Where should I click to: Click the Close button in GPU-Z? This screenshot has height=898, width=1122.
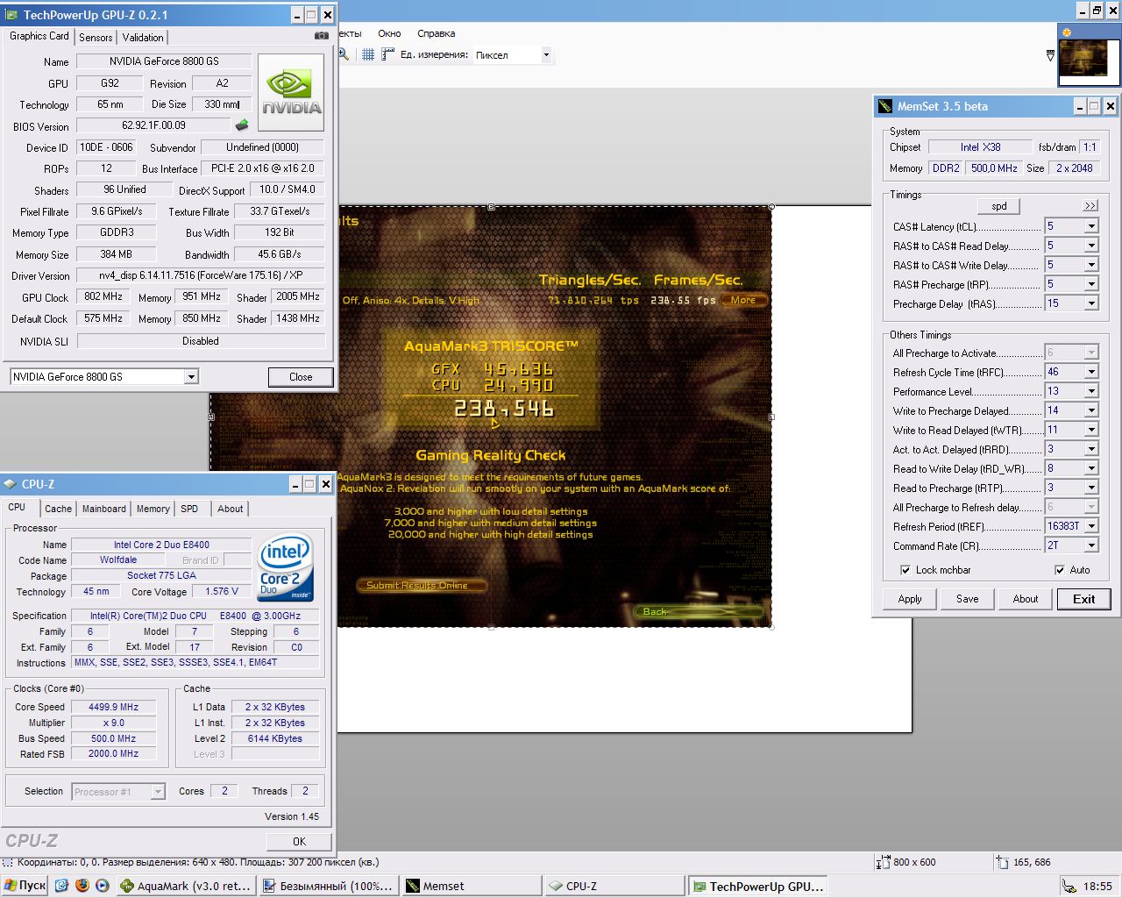301,377
